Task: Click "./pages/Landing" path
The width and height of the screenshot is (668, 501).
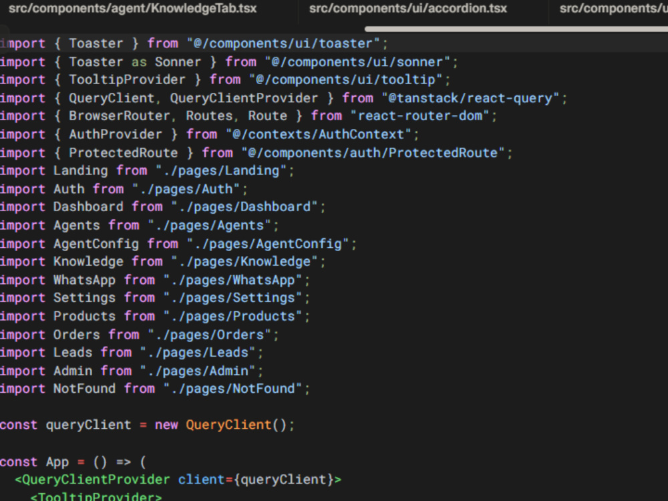Action: 220,171
